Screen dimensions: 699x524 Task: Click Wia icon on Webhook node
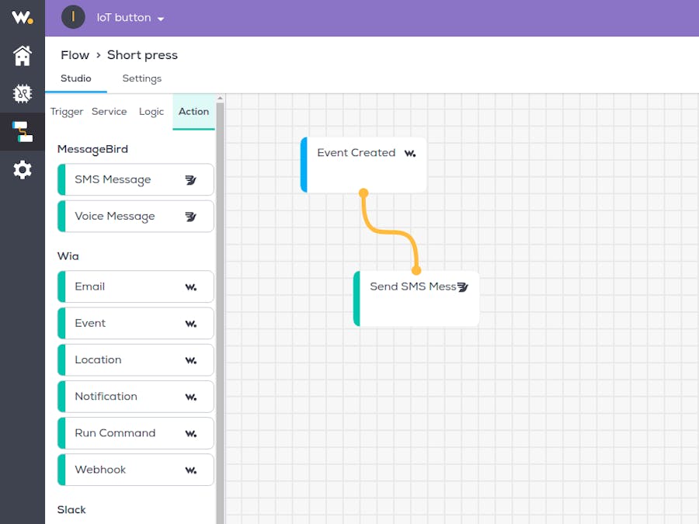point(191,470)
